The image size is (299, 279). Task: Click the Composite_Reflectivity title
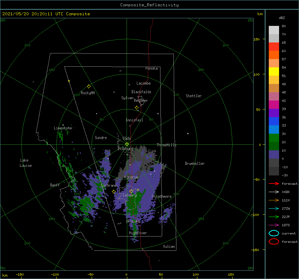(x=149, y=5)
